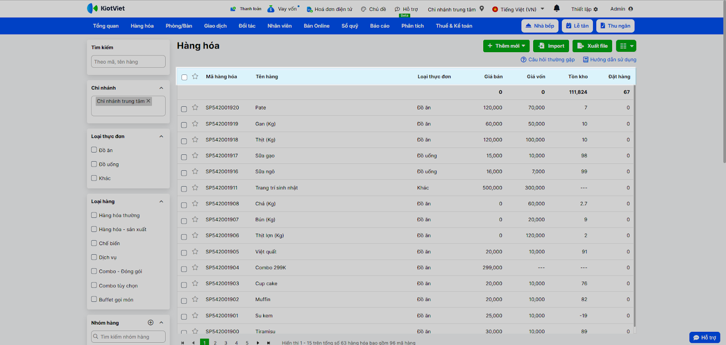The width and height of the screenshot is (726, 345).
Task: Open the Thanh toán payment shortcut
Action: pyautogui.click(x=245, y=9)
